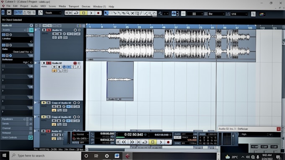Select the Draw pencil tool
Screen dimensions: 285x160
(x=141, y=13)
